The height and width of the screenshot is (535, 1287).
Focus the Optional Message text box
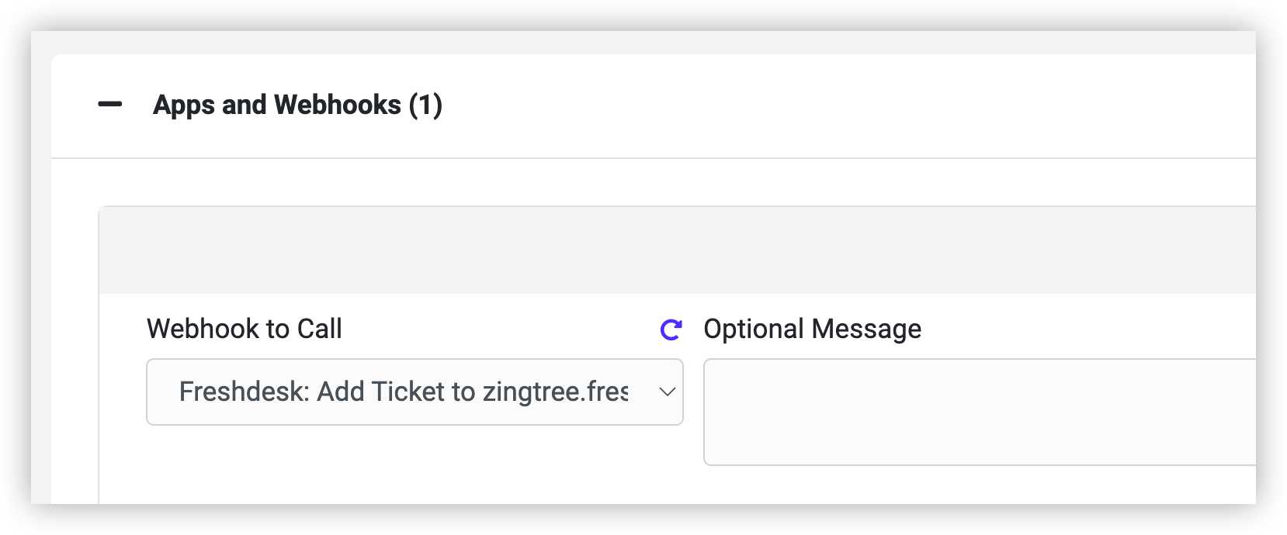pyautogui.click(x=980, y=412)
